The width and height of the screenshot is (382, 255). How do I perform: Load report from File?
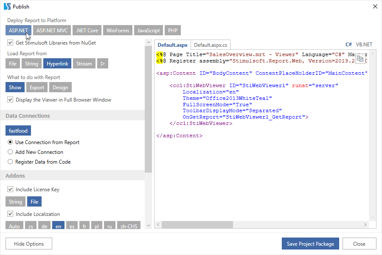pos(13,63)
